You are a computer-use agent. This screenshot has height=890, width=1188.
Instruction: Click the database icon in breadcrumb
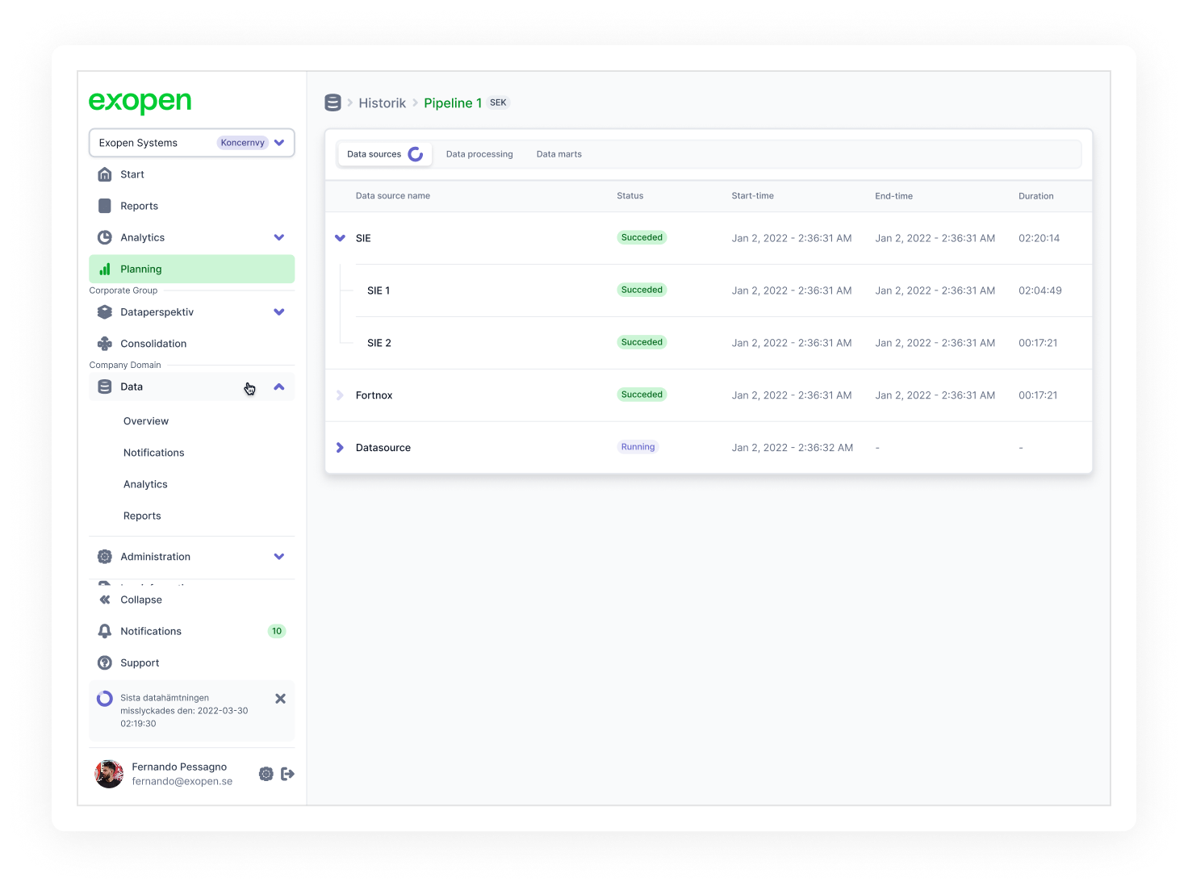coord(333,102)
